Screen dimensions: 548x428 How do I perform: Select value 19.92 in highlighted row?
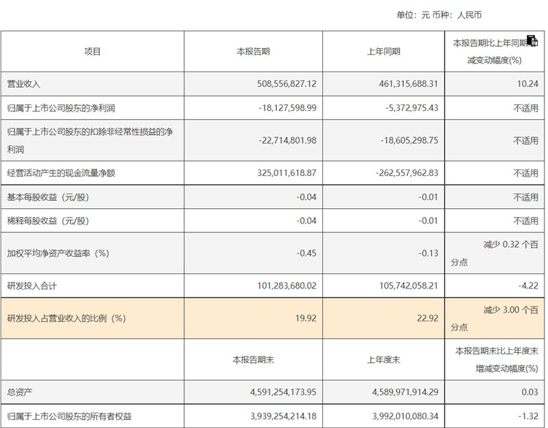306,318
